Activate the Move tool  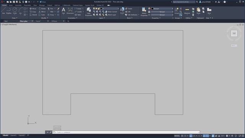tap(33, 8)
